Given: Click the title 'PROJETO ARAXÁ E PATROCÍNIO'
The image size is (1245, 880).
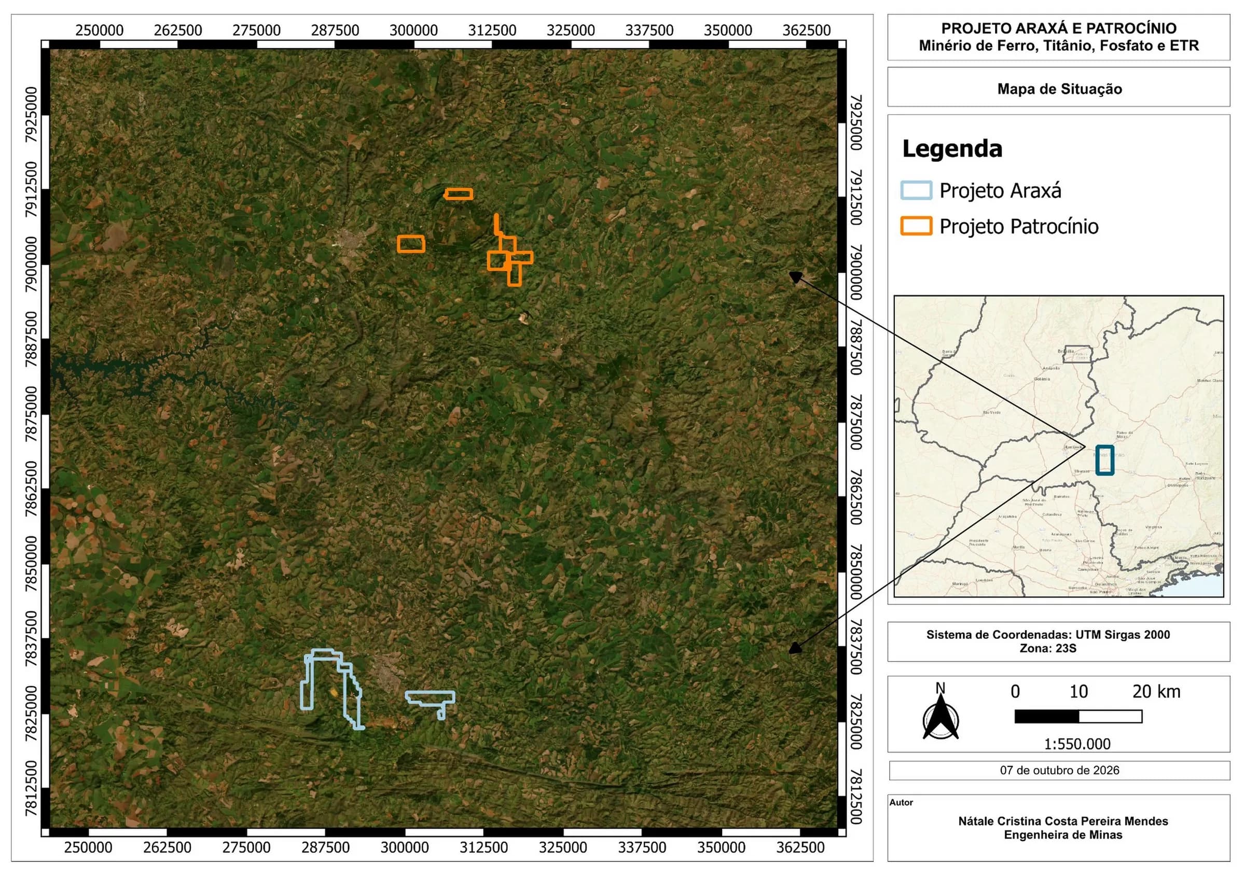Looking at the screenshot, I should pos(1058,28).
